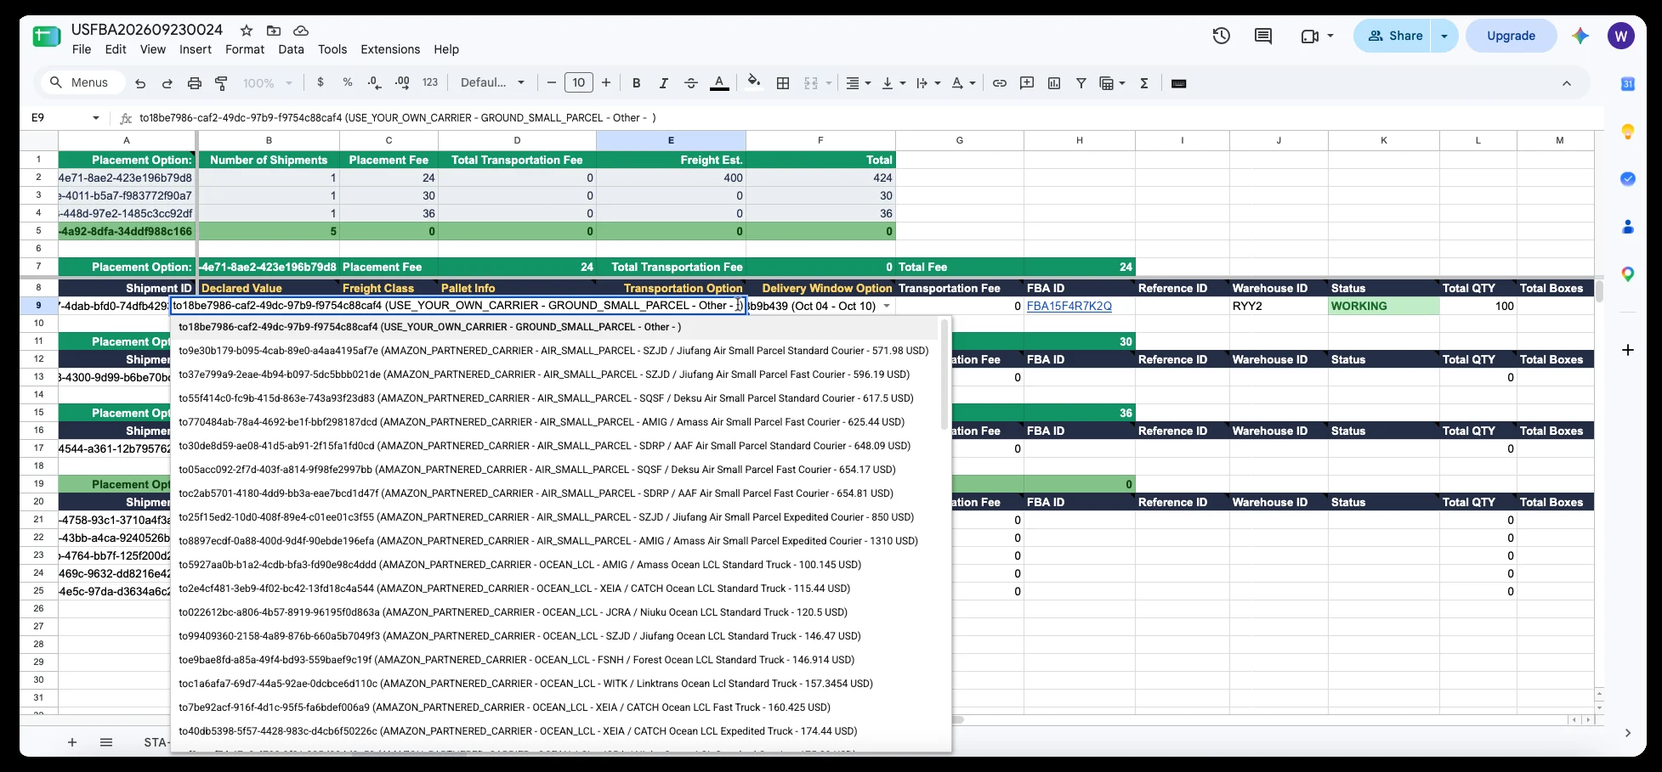Open horizontal align dropdown
Screen dimensions: 1662x772
859,83
